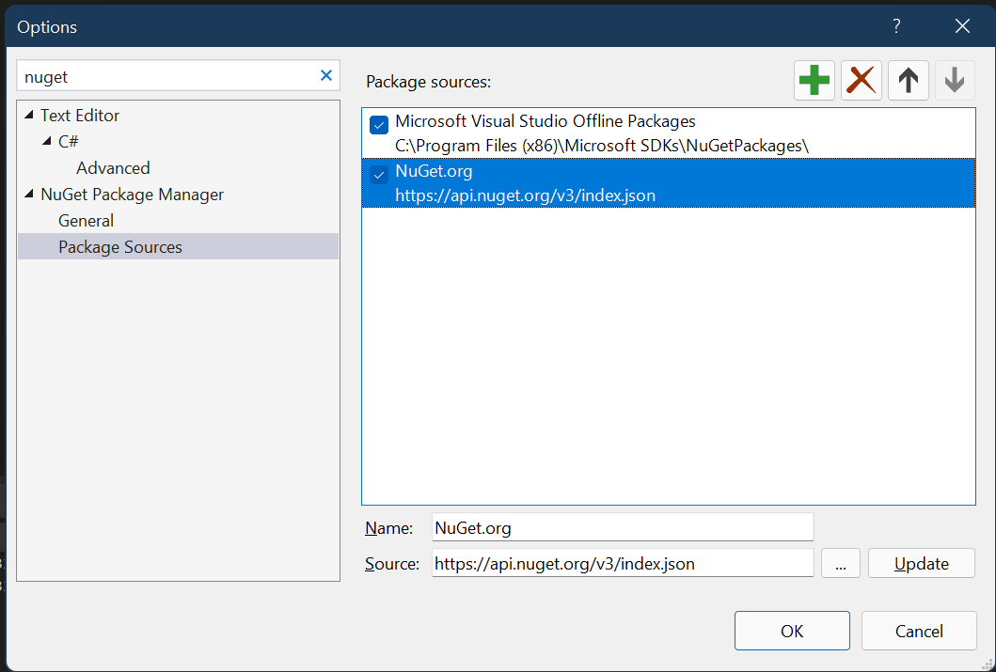Clear the nuget search text
The image size is (996, 672).
[x=325, y=75]
